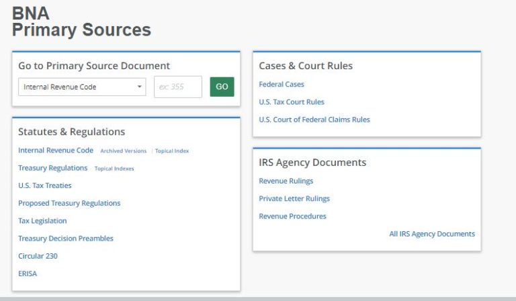
Task: Go to U.S. Tax Court Rules
Action: [x=292, y=102]
